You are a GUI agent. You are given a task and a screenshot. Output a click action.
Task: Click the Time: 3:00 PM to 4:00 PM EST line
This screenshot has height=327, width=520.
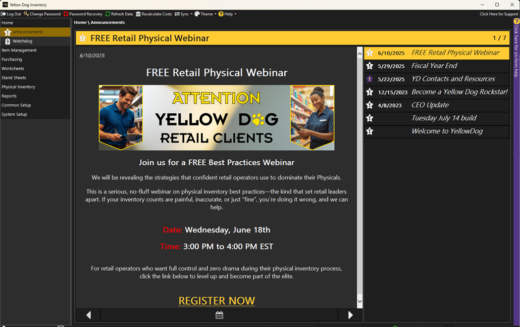coord(216,246)
